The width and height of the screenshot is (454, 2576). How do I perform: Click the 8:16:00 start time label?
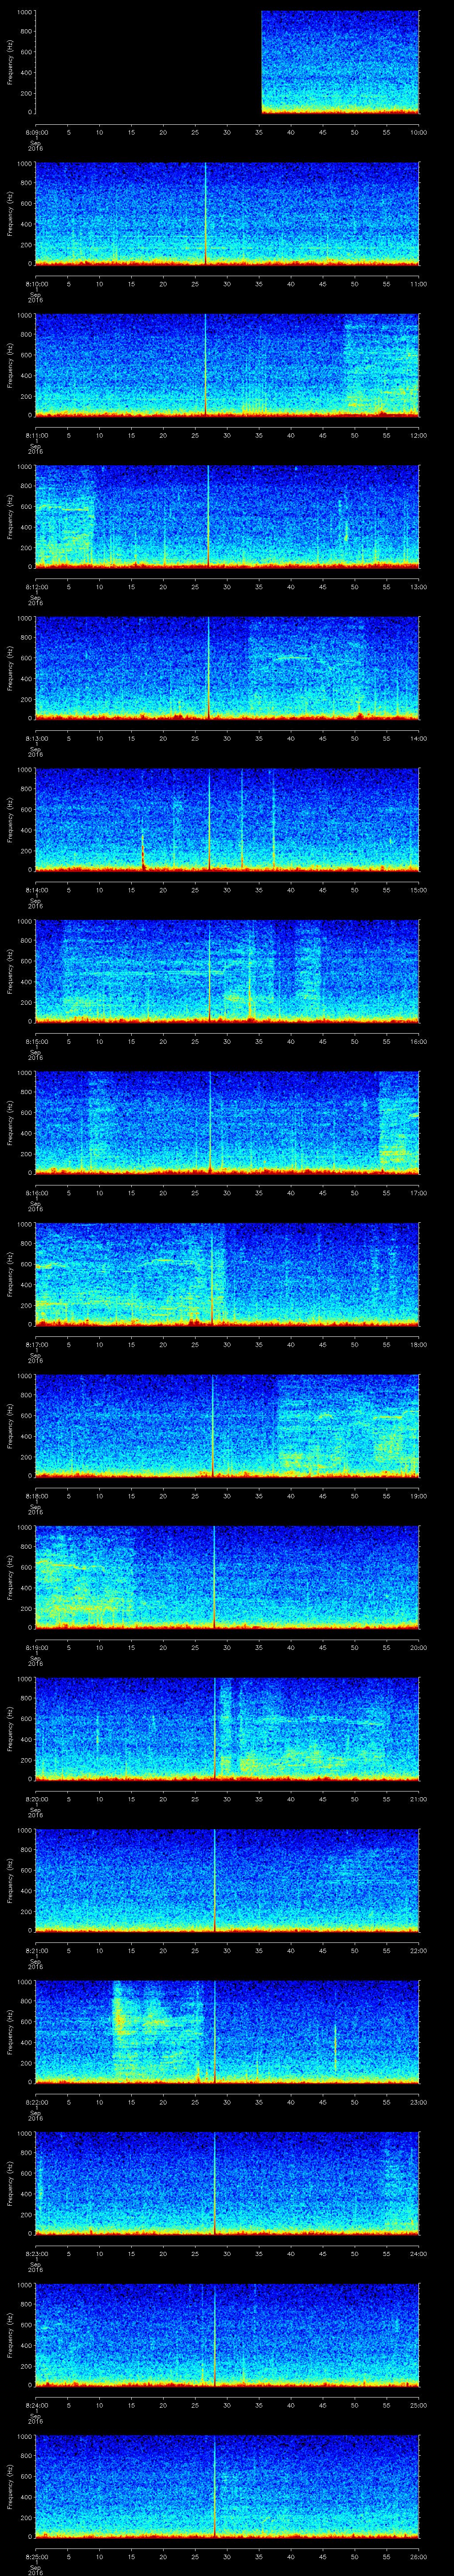[36, 1193]
